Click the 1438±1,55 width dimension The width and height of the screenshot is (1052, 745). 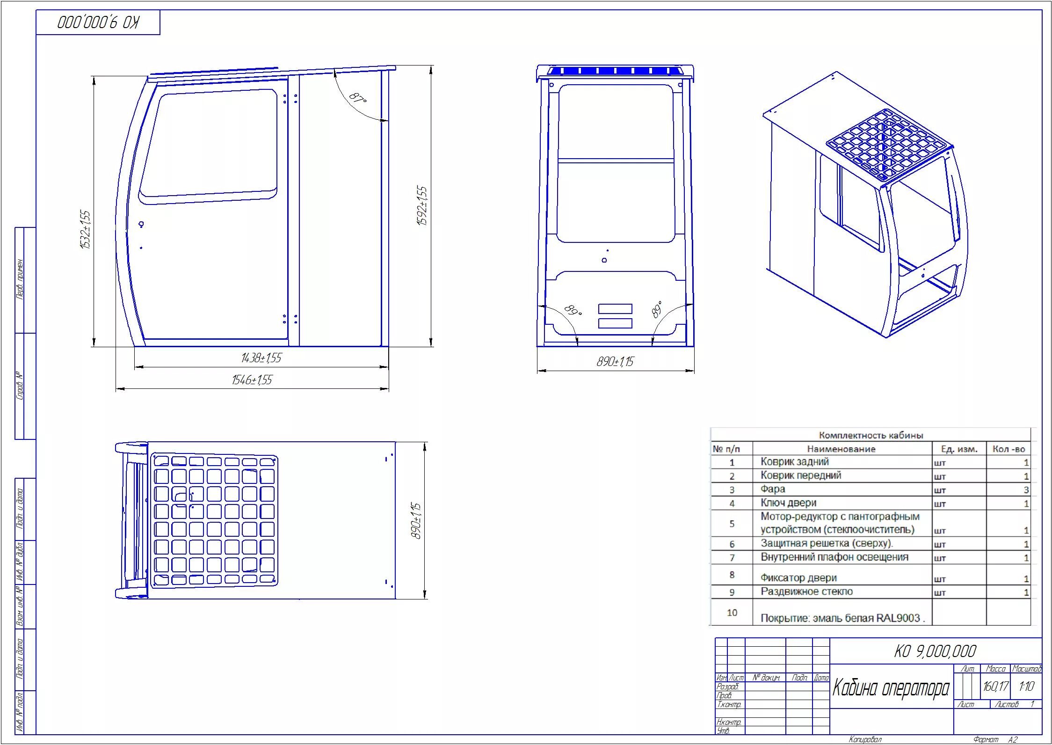coord(261,358)
